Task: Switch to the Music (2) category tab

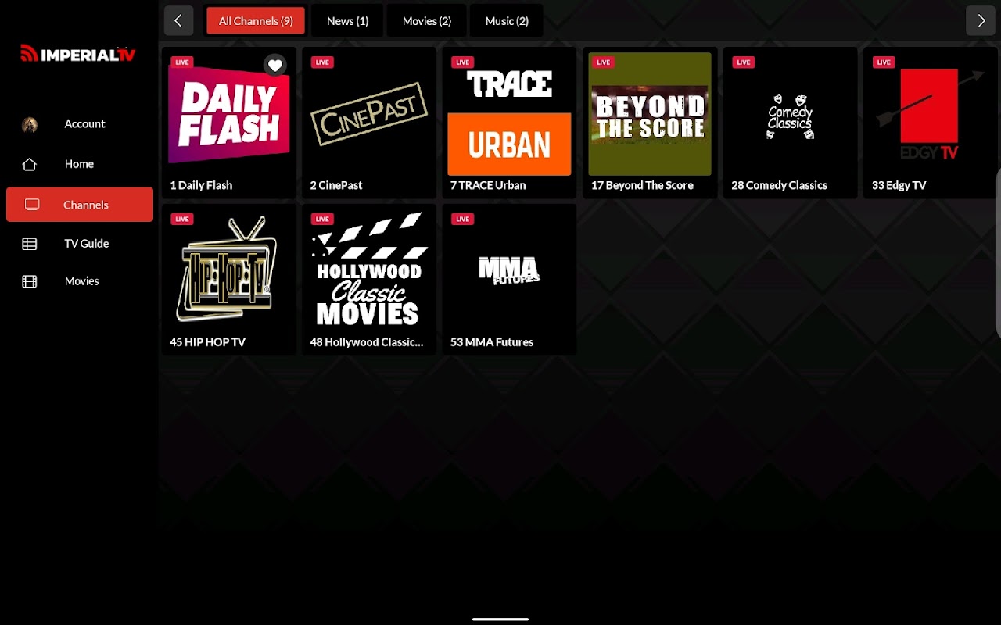Action: pos(507,21)
